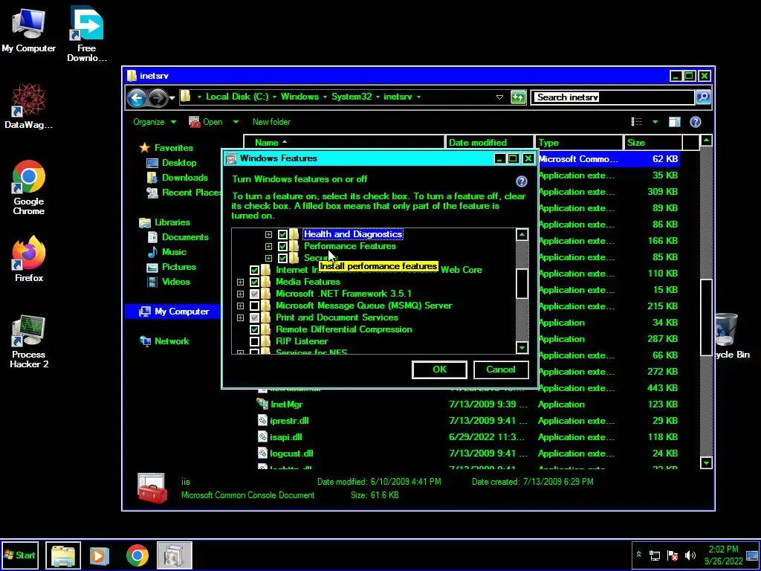
Task: Click the volume speaker tray icon
Action: tap(690, 555)
